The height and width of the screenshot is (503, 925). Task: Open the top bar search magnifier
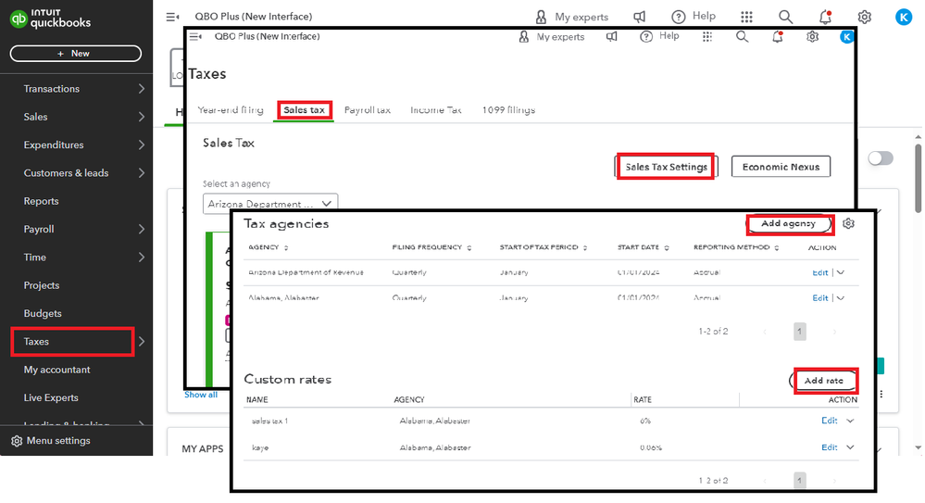tap(785, 17)
